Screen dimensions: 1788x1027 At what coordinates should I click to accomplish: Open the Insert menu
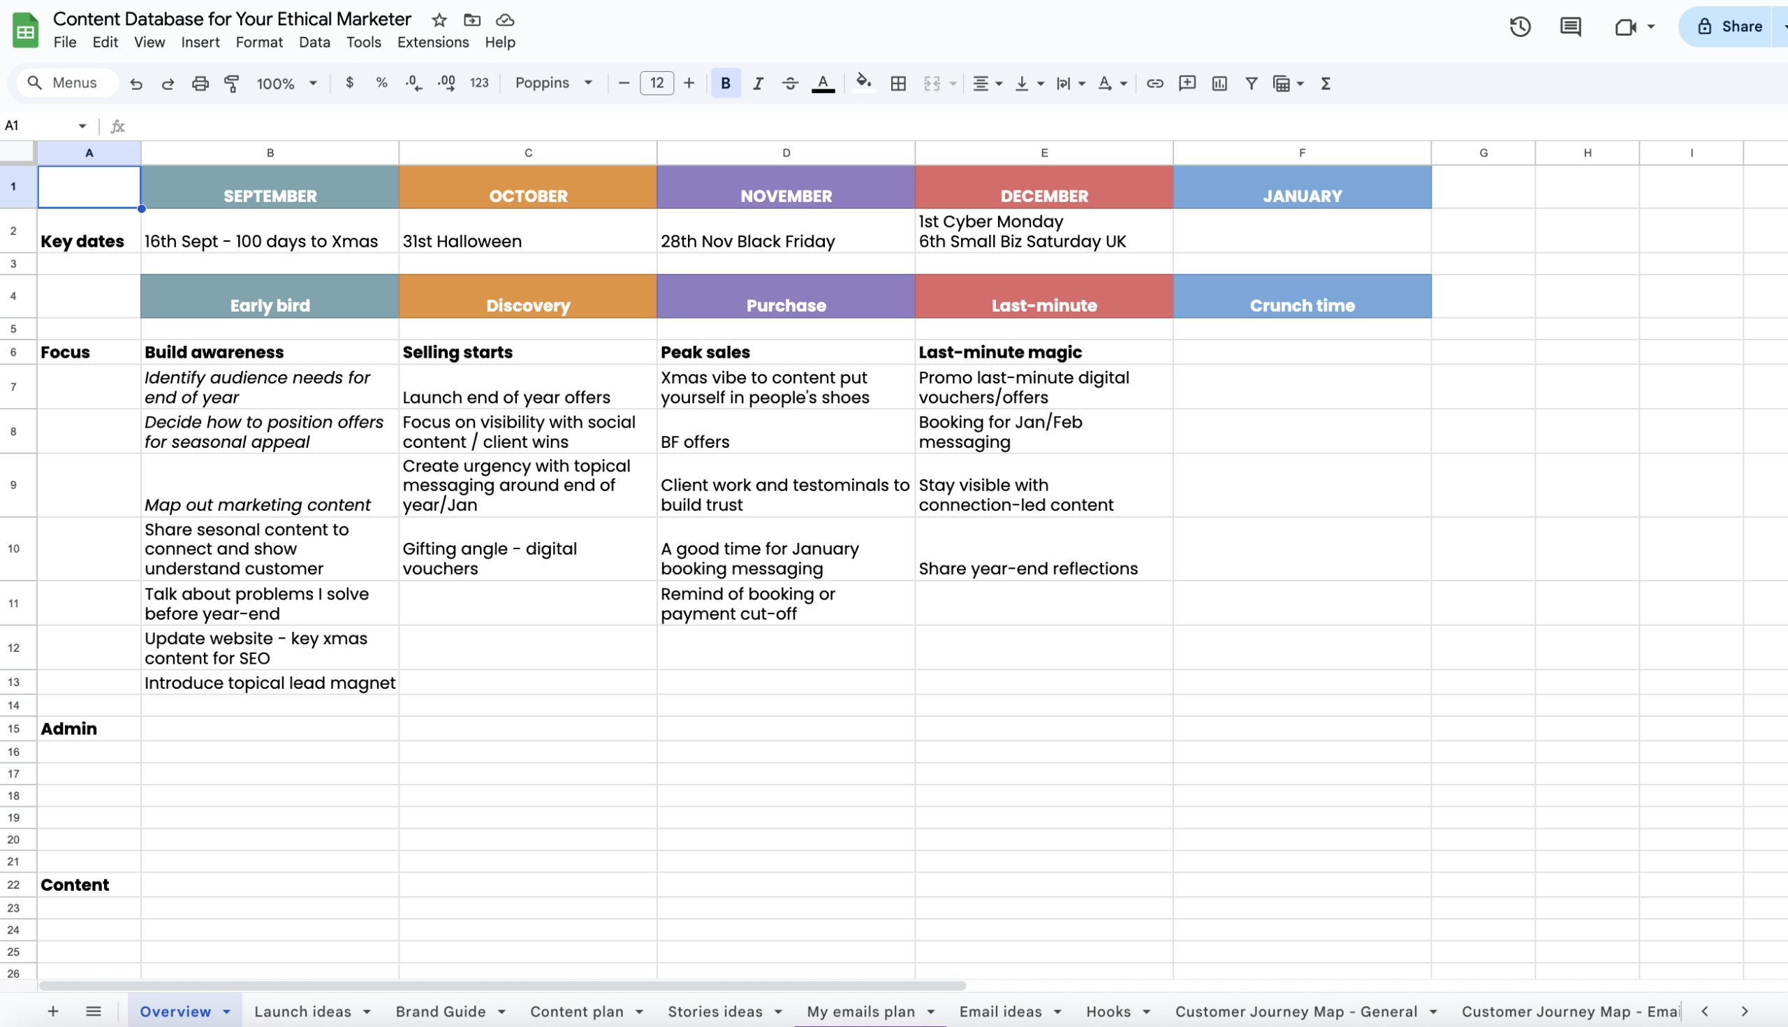[x=200, y=43]
